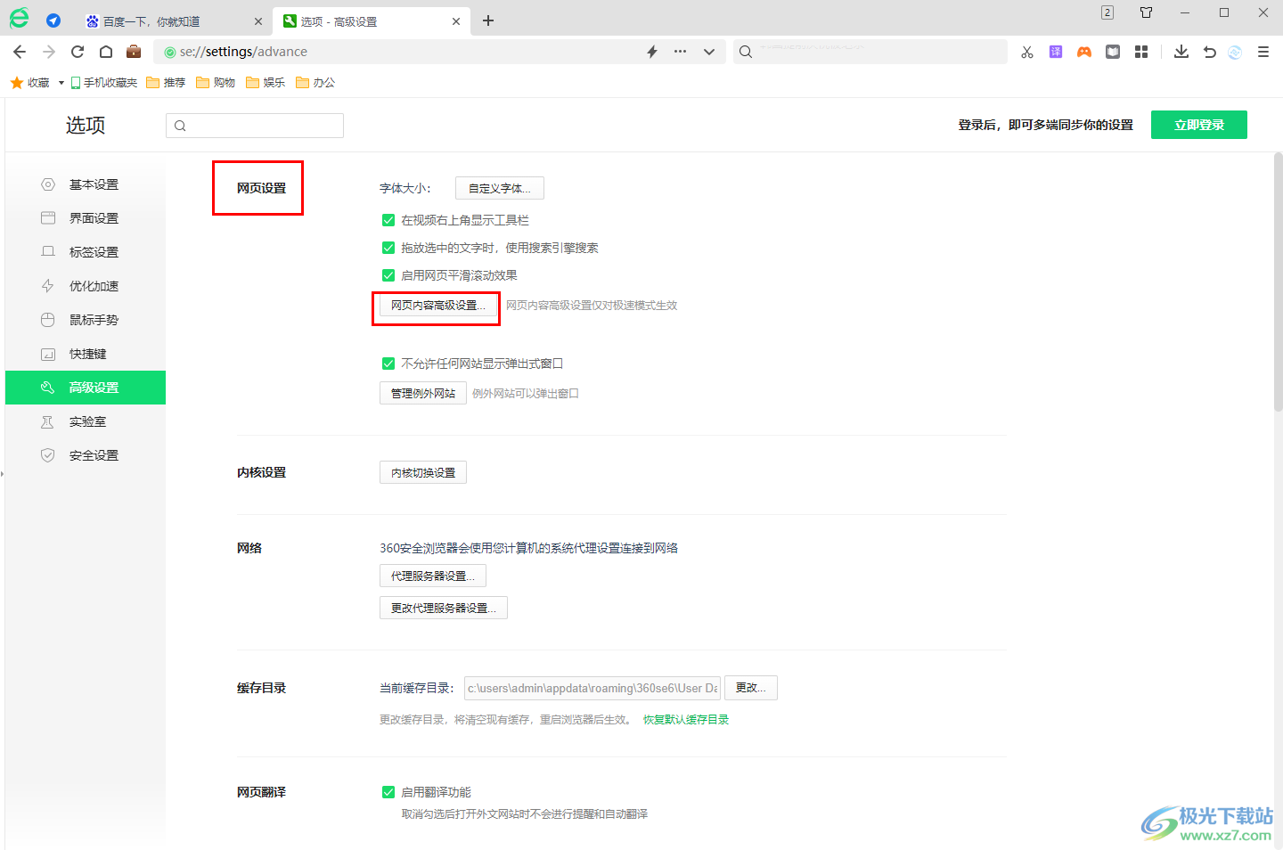Click the 更改代理服务器设置 button
Image resolution: width=1283 pixels, height=850 pixels.
(x=444, y=608)
